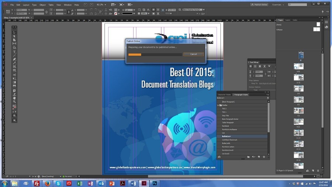Image resolution: width=332 pixels, height=187 pixels.
Task: Select the Rectangle Frame tool
Action: (14, 67)
